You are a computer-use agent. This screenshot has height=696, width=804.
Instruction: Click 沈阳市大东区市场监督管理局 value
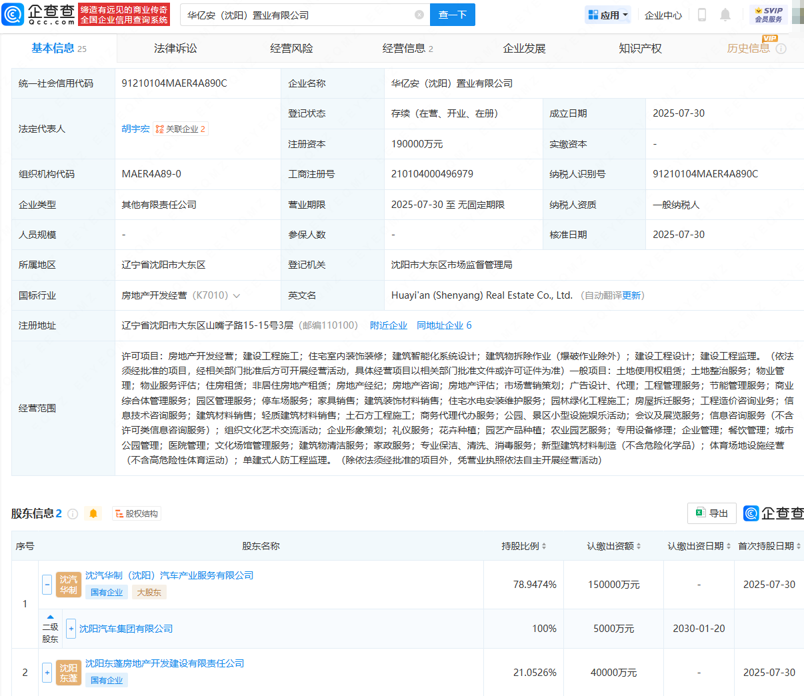tap(451, 265)
